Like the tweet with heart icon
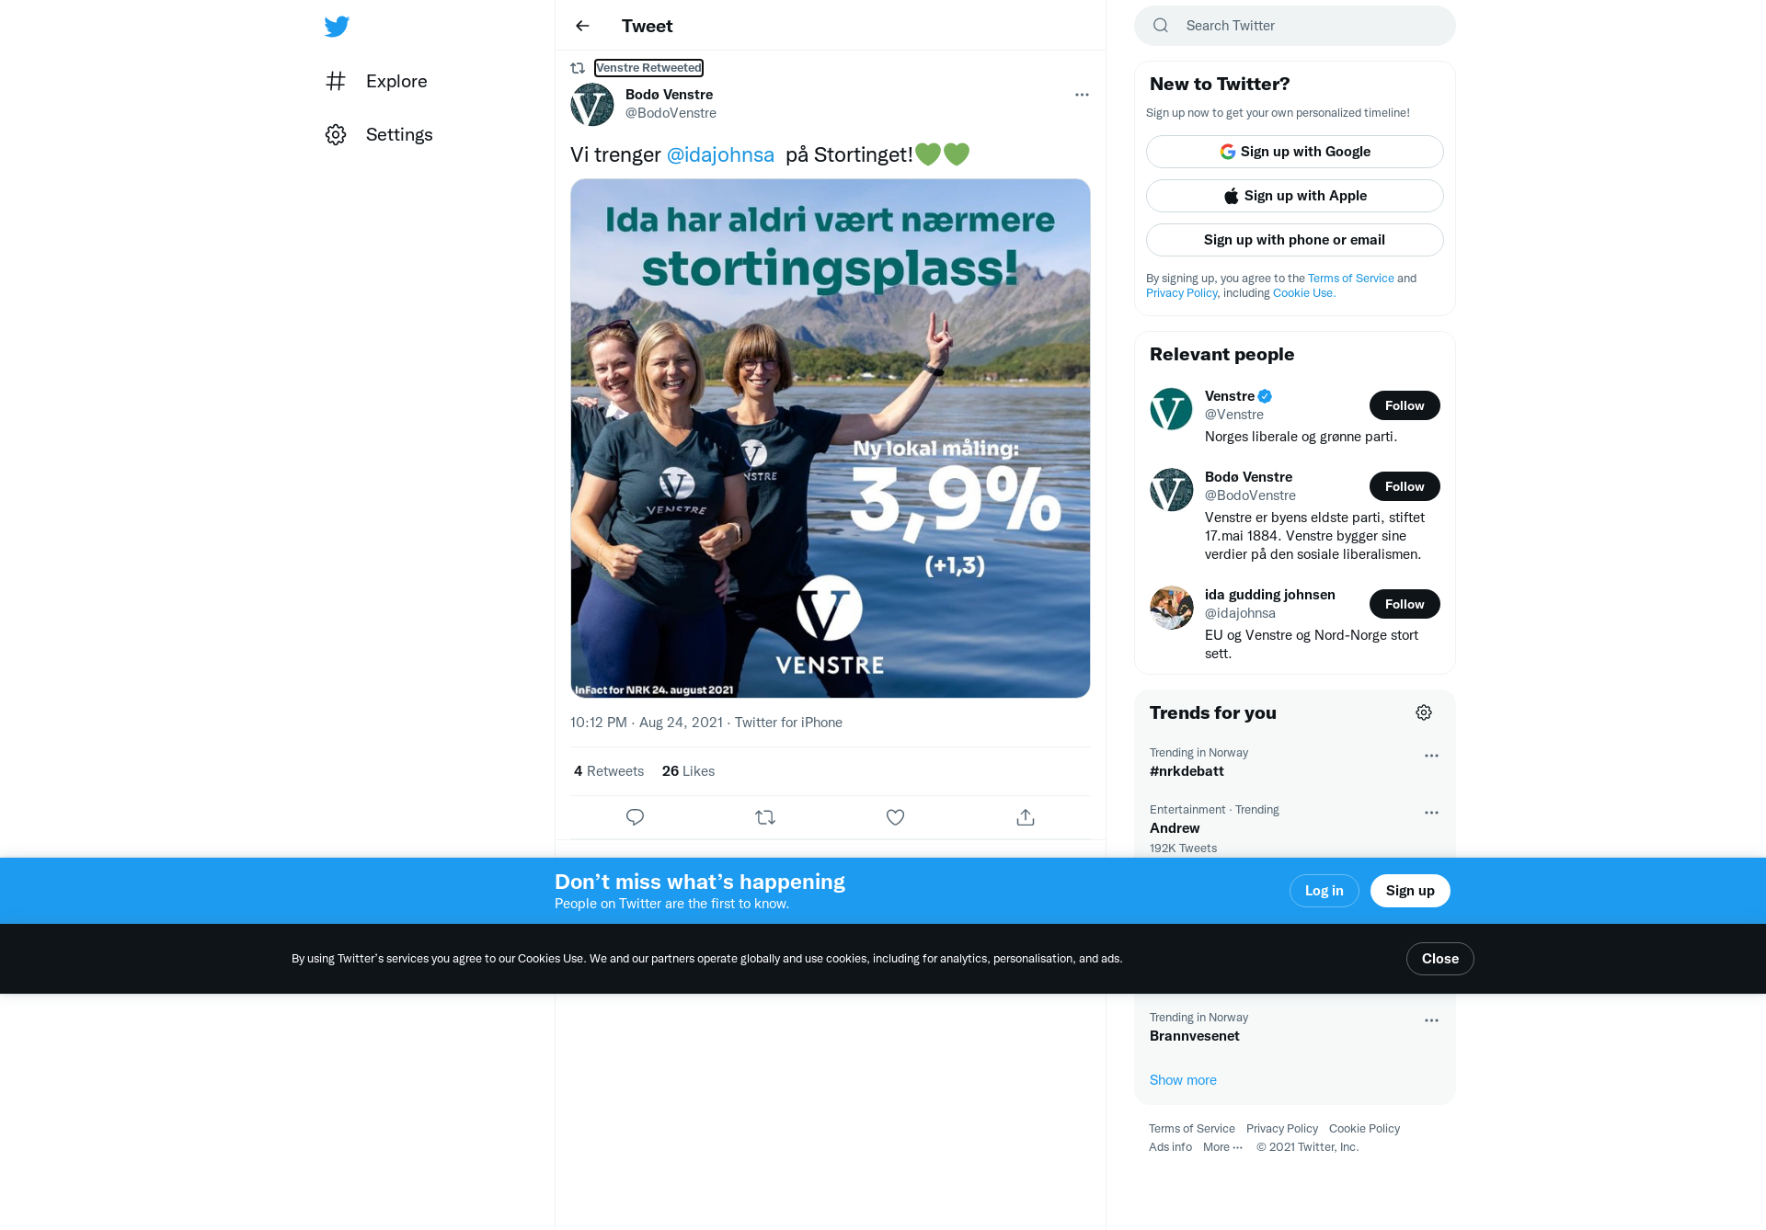This screenshot has width=1766, height=1230. tap(895, 817)
